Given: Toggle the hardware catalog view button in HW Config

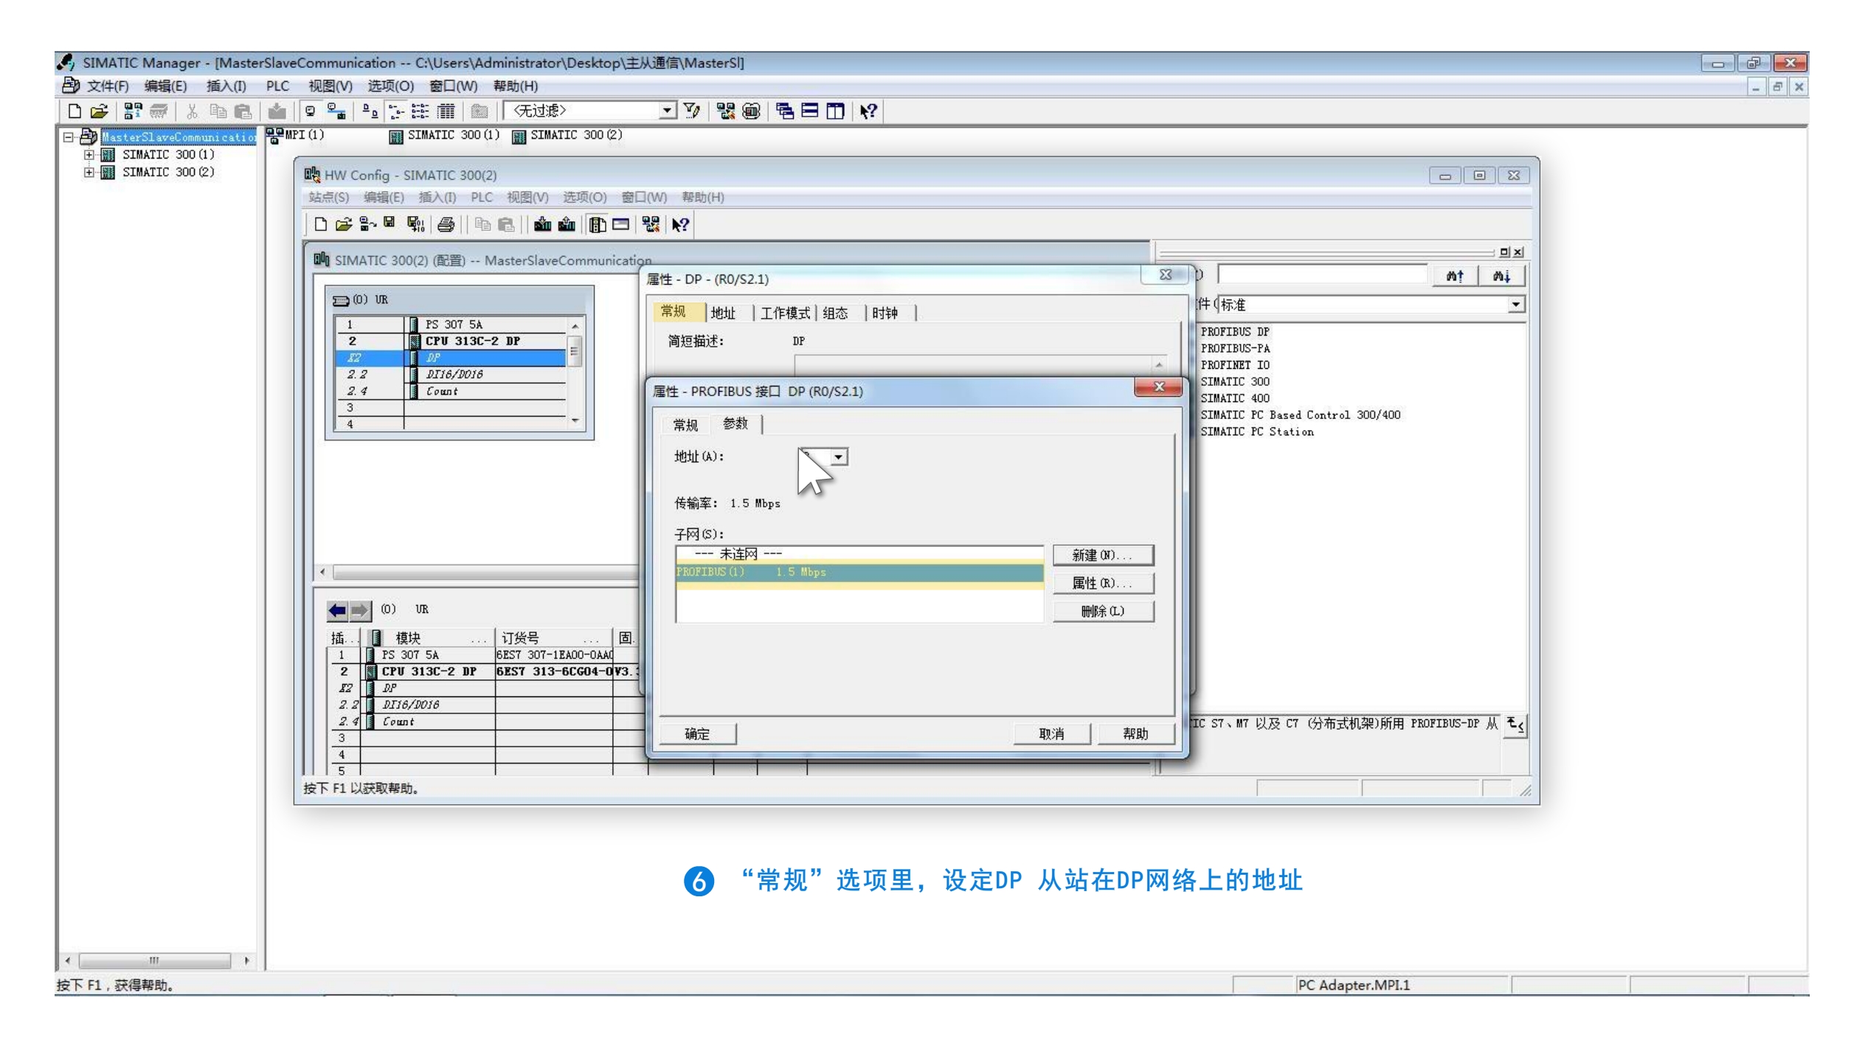Looking at the screenshot, I should click(x=598, y=225).
